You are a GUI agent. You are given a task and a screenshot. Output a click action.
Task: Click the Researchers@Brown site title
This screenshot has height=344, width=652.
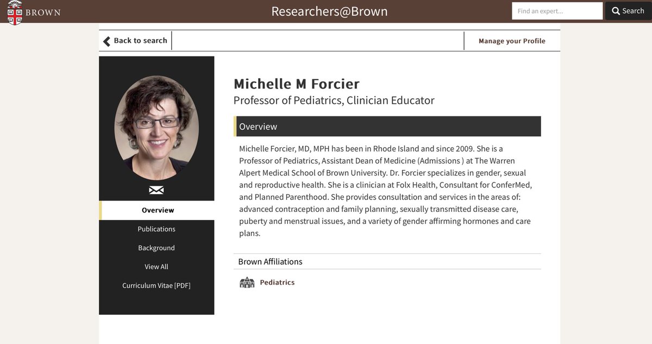click(x=329, y=11)
